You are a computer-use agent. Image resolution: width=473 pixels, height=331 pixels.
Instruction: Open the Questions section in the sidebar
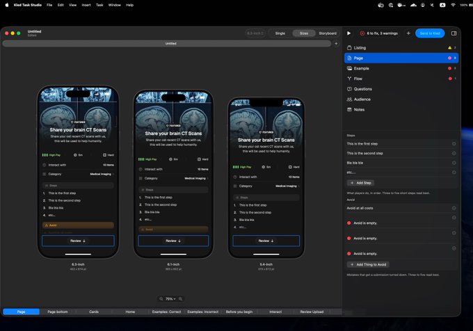pyautogui.click(x=401, y=89)
